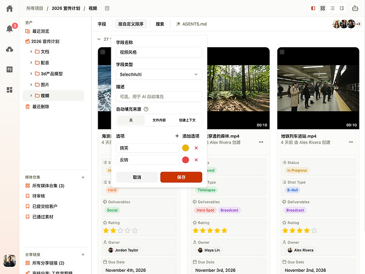Open 已提交给客户 collection
The width and height of the screenshot is (365, 274).
(42, 207)
